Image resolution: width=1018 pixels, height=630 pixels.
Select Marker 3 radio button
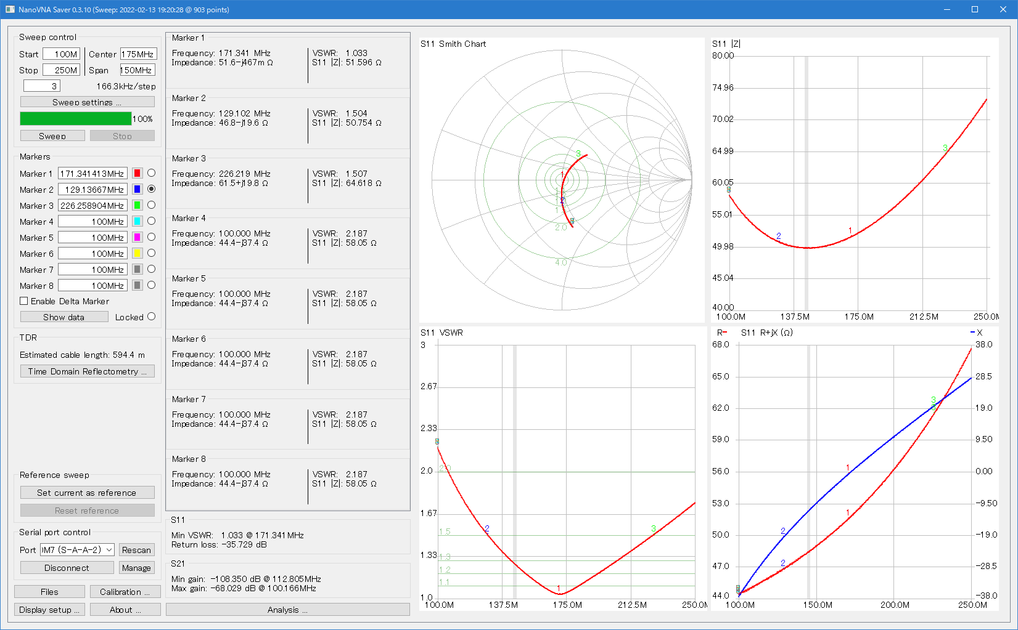point(151,205)
